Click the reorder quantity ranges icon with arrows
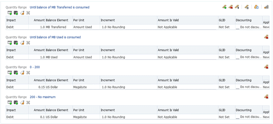The width and height of the screenshot is (273, 124). tap(237, 7)
